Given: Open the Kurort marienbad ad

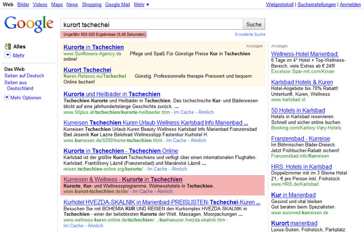Looking at the screenshot, I should pyautogui.click(x=294, y=223).
